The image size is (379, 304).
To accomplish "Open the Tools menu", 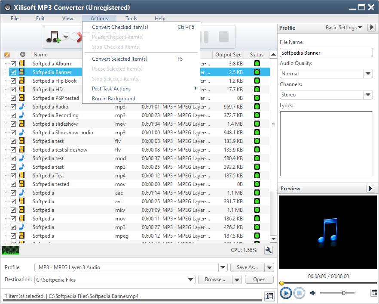I will tap(131, 19).
